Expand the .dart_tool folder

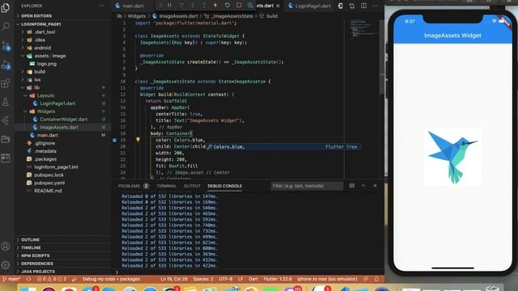45,32
